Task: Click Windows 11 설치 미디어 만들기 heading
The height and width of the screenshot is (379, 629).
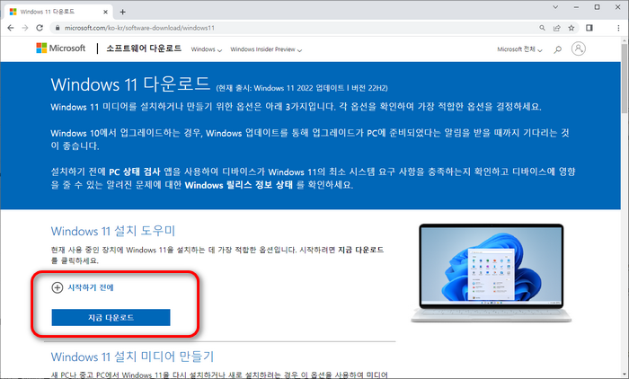Action: [x=132, y=357]
